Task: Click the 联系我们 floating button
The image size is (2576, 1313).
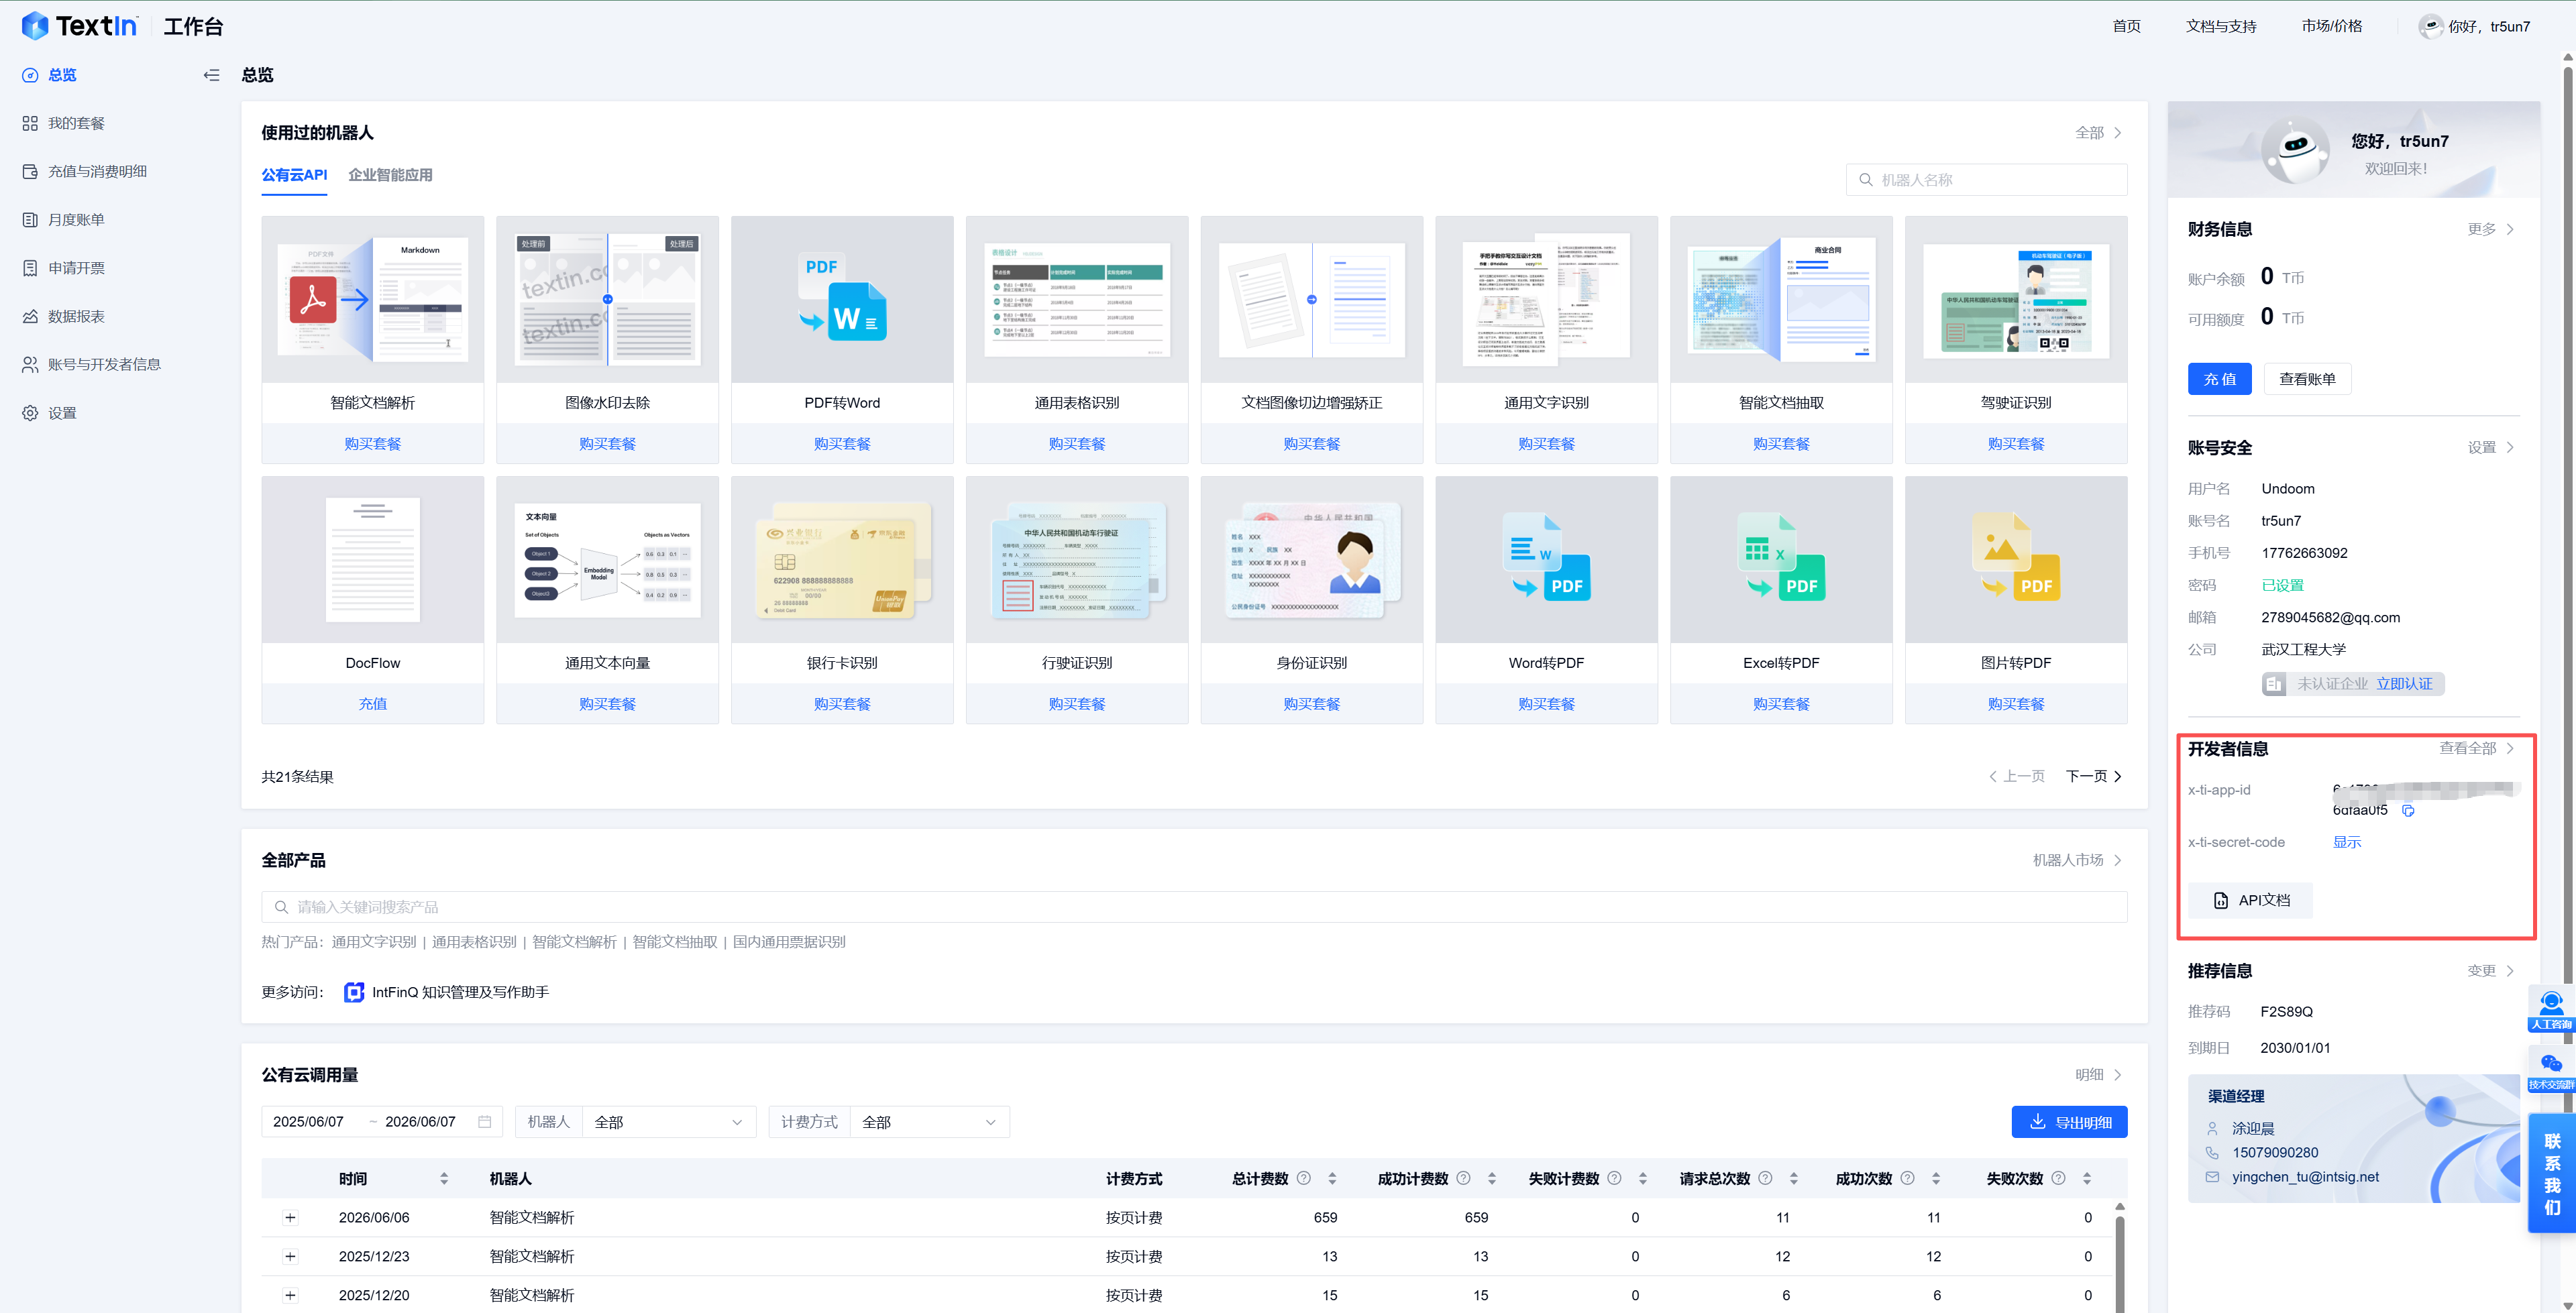Action: point(2551,1173)
